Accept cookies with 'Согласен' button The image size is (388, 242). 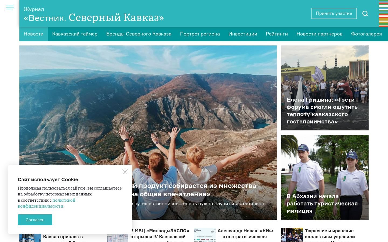tap(35, 220)
